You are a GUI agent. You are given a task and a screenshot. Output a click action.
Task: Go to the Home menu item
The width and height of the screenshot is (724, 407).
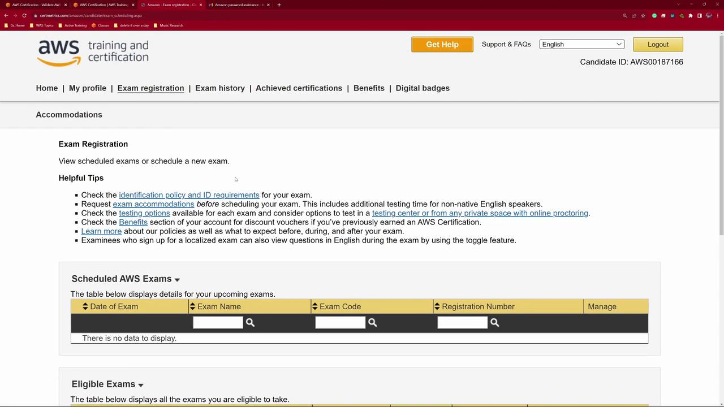(47, 88)
